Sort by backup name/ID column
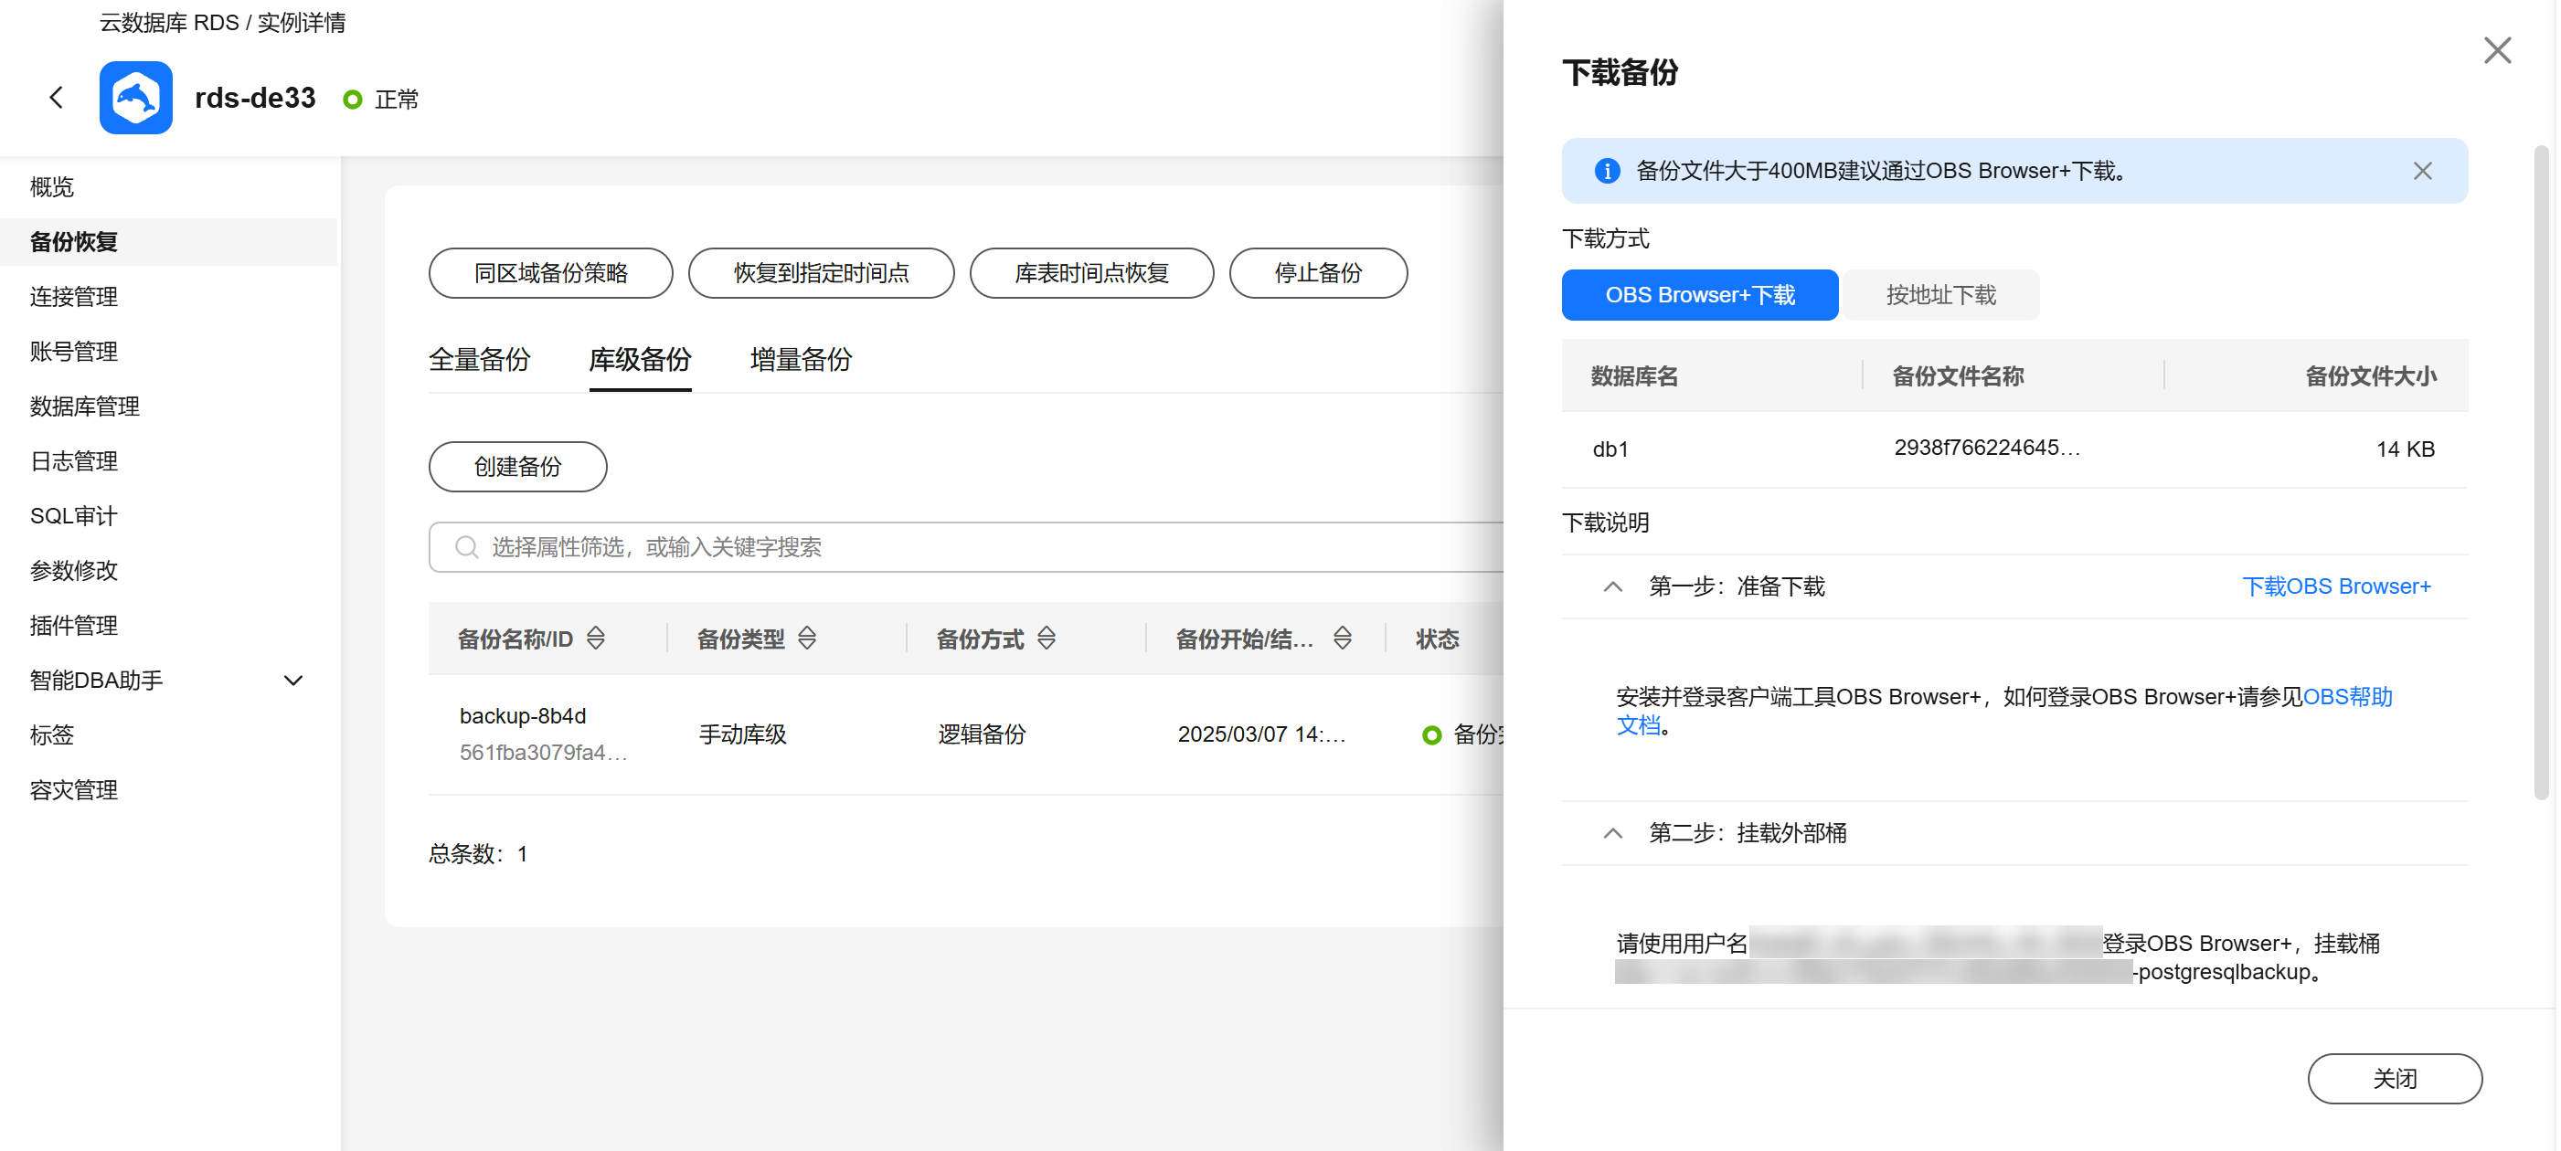This screenshot has width=2561, height=1151. pyautogui.click(x=596, y=639)
